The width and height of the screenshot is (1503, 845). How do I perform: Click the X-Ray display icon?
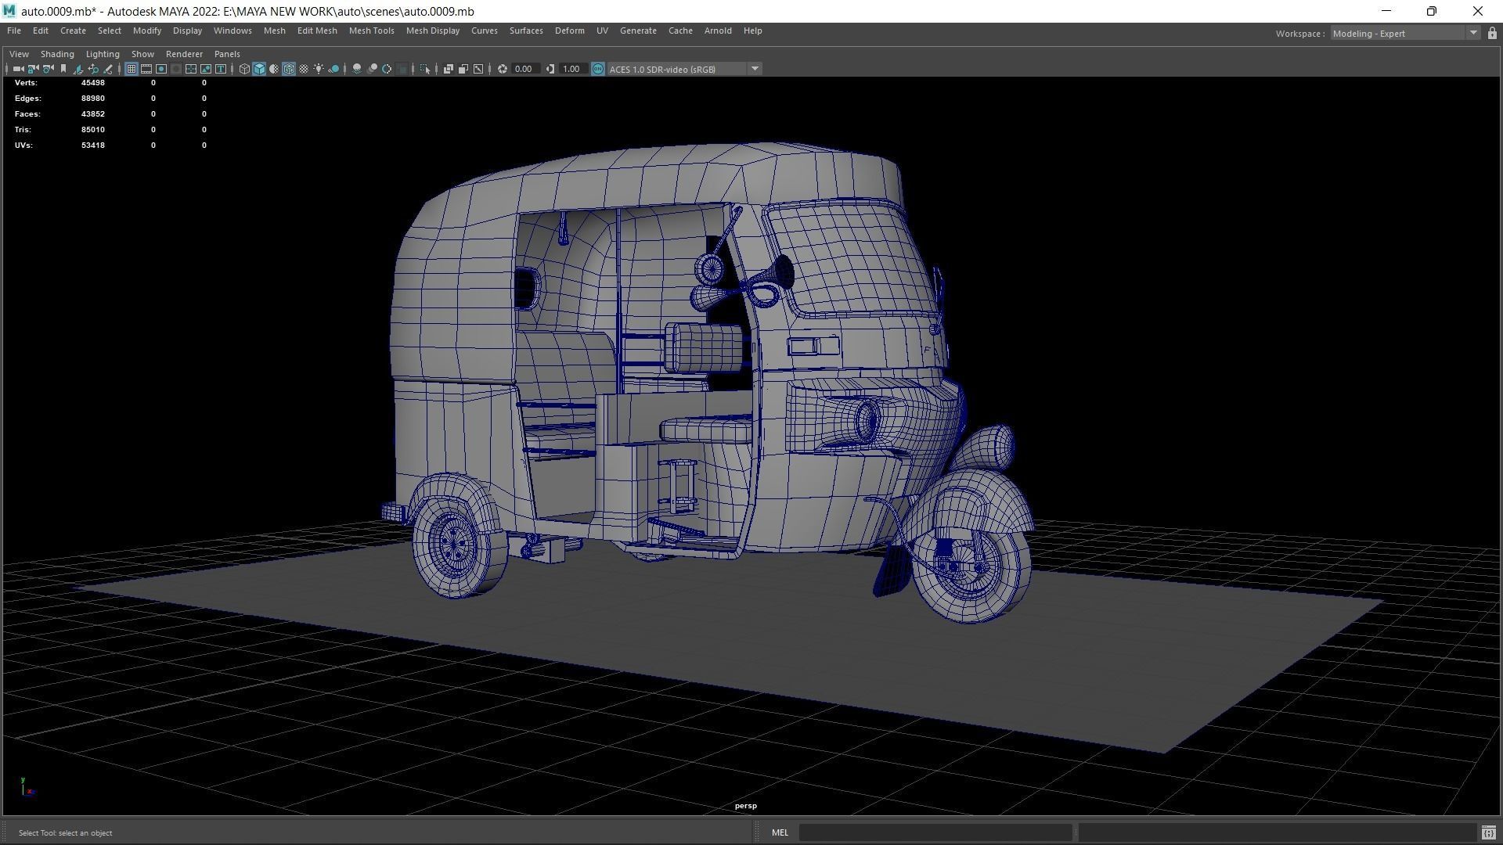pos(449,69)
